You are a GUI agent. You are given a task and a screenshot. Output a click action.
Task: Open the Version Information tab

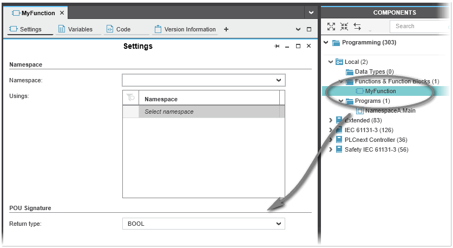point(185,29)
